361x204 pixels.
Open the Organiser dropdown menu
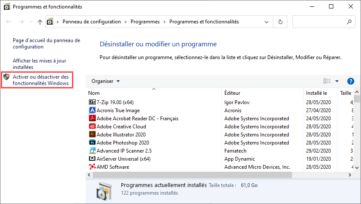click(x=106, y=81)
